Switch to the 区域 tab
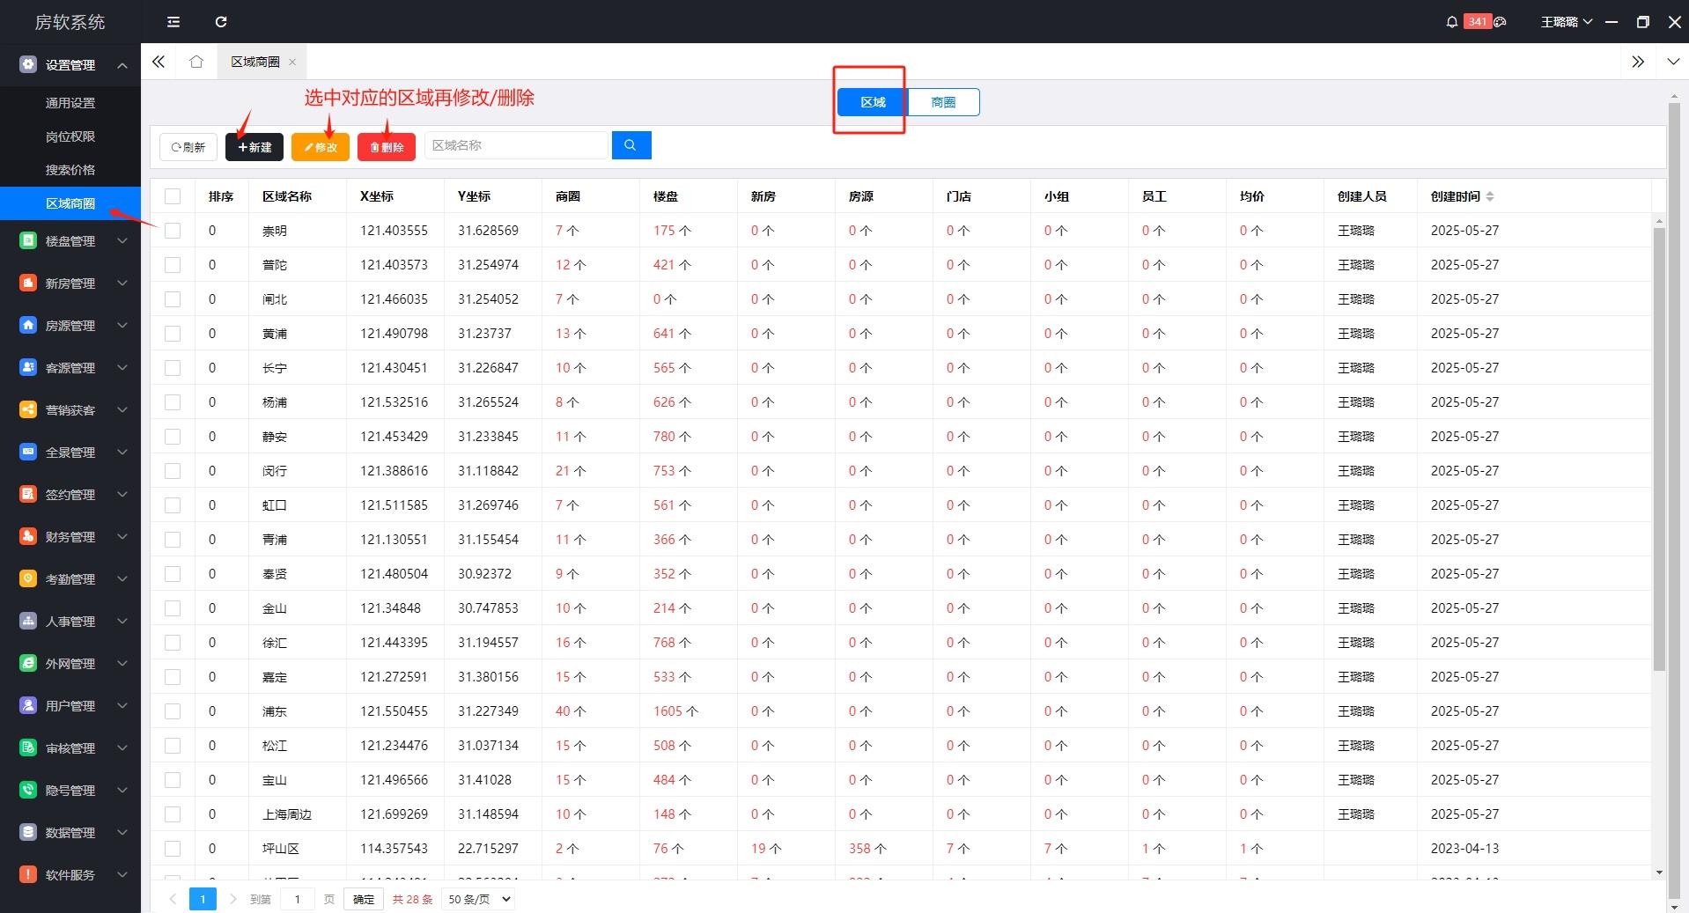 pyautogui.click(x=873, y=102)
